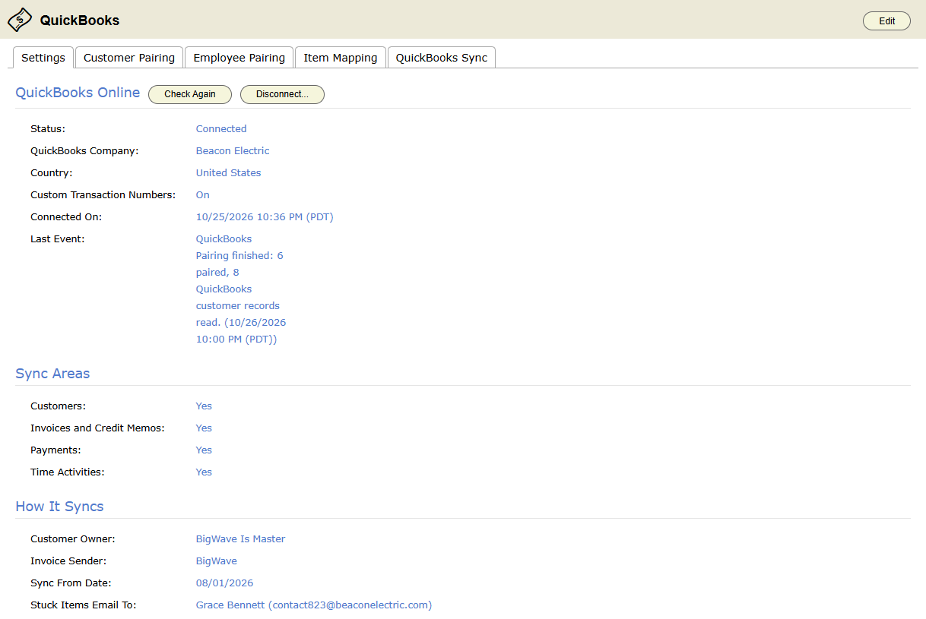Go to the QuickBooks Sync tab

442,58
